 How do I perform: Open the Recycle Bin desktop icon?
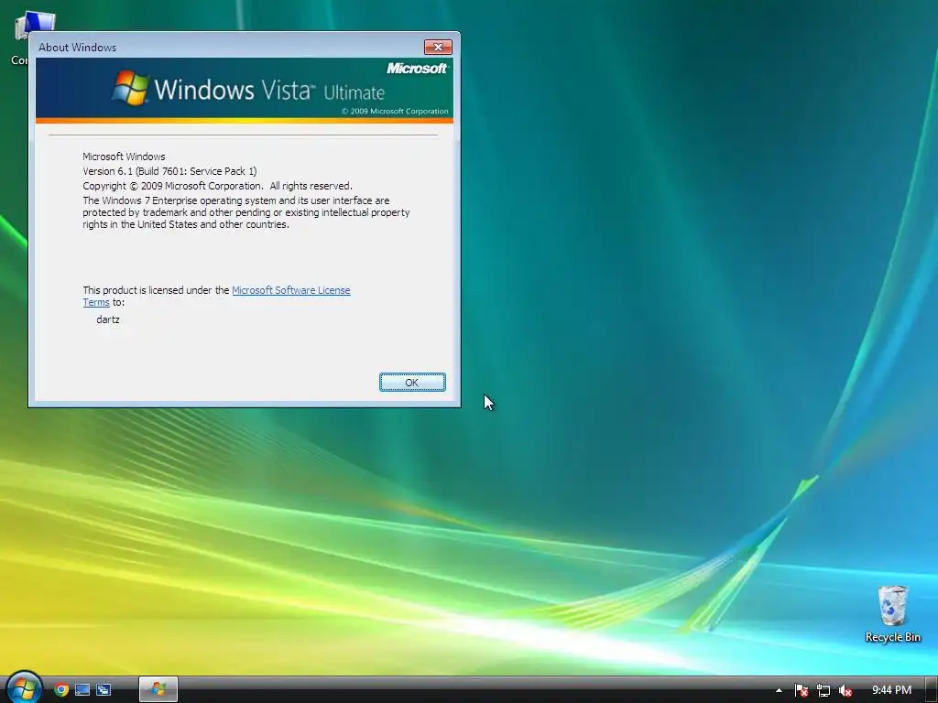892,614
